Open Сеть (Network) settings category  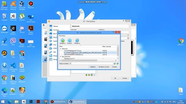tap(55, 45)
